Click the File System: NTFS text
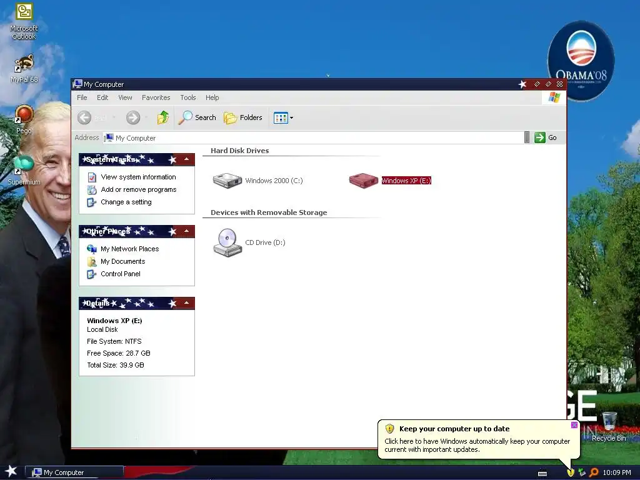The height and width of the screenshot is (480, 640). tap(114, 341)
